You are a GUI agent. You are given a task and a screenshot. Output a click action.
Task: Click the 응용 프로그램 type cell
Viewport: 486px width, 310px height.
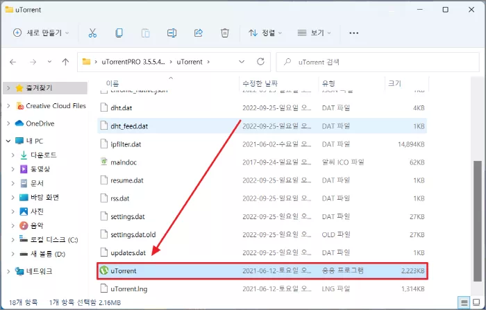point(342,270)
